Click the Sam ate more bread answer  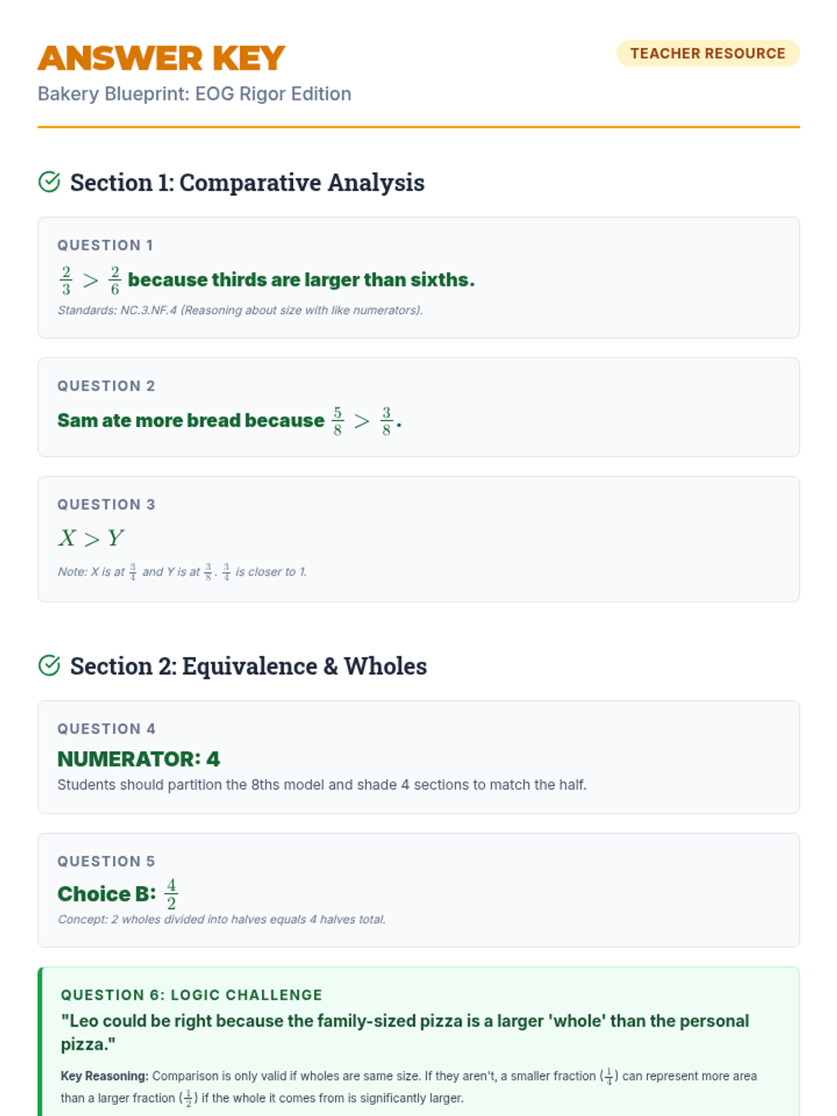[x=229, y=421]
